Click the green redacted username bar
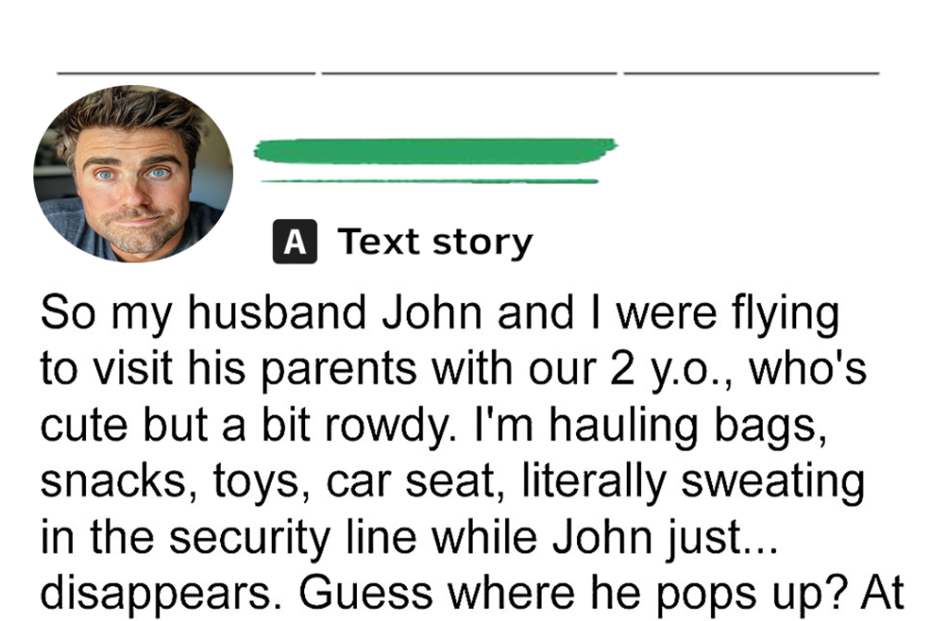 click(435, 151)
